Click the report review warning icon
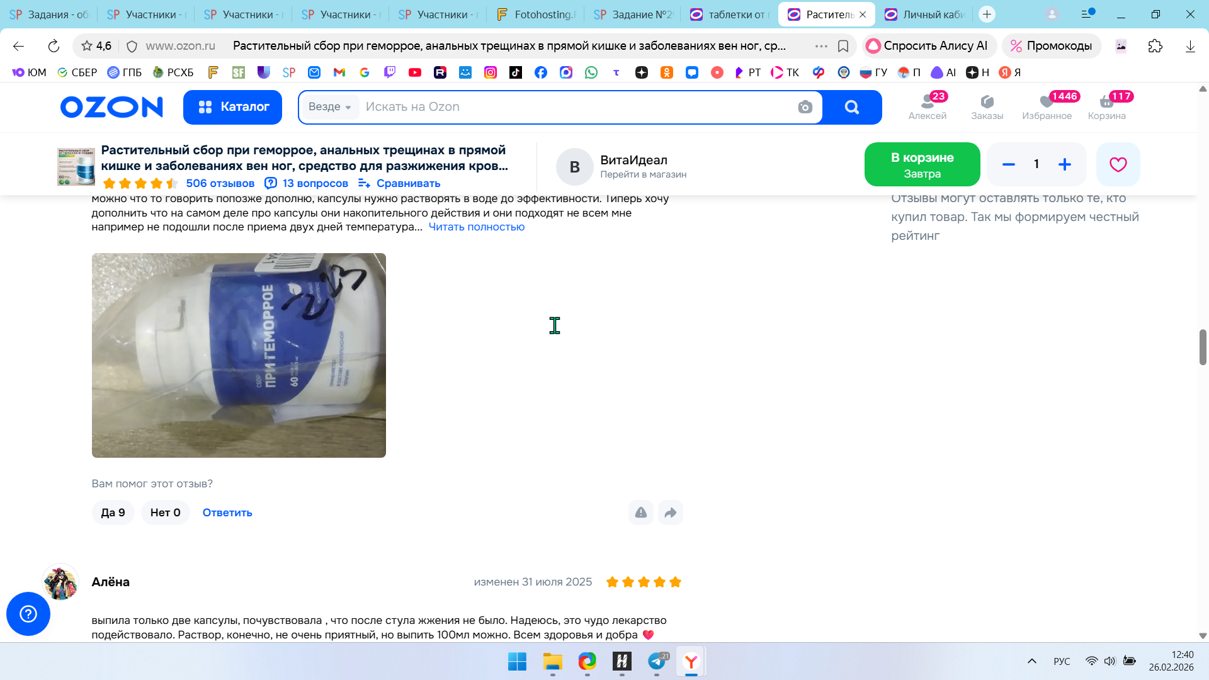1209x680 pixels. (x=640, y=513)
